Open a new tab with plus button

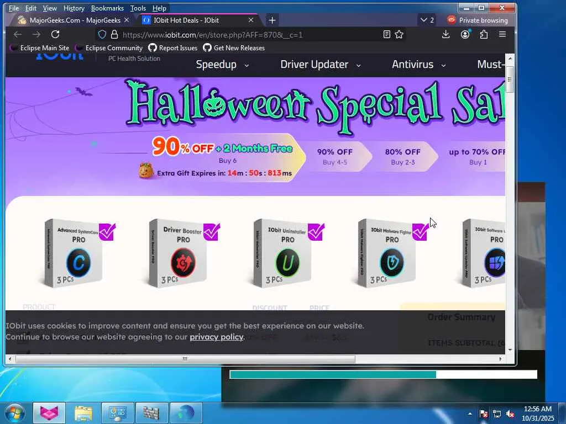pos(272,20)
